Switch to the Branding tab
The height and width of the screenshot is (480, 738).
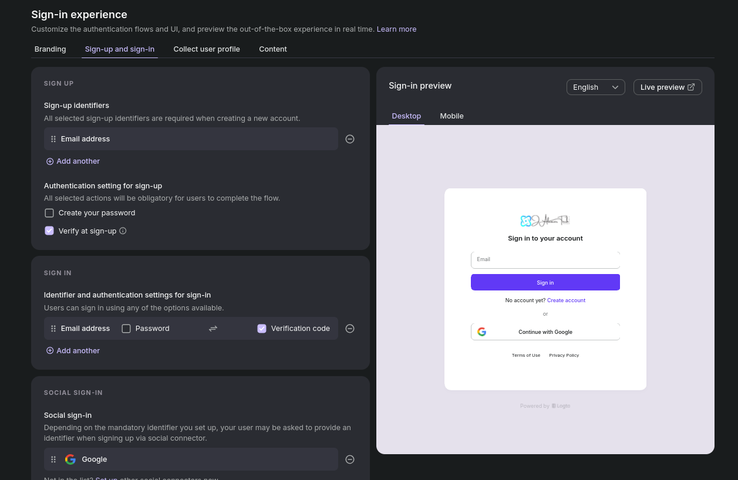[x=50, y=49]
